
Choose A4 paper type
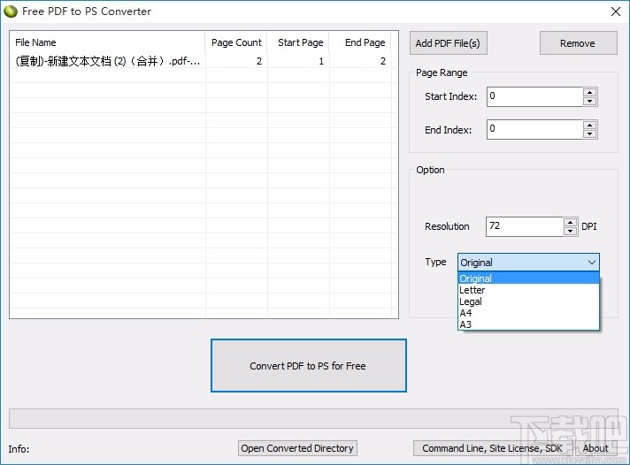(528, 313)
